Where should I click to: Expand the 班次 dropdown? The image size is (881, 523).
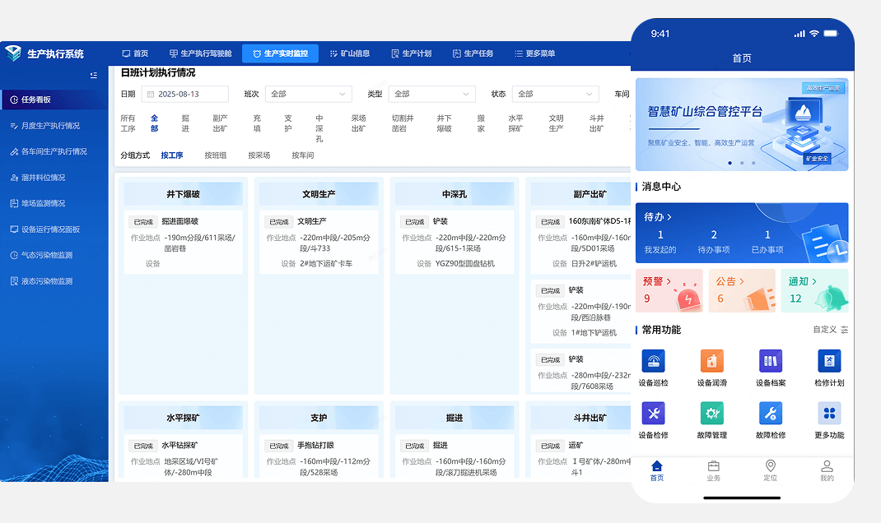[x=309, y=95]
